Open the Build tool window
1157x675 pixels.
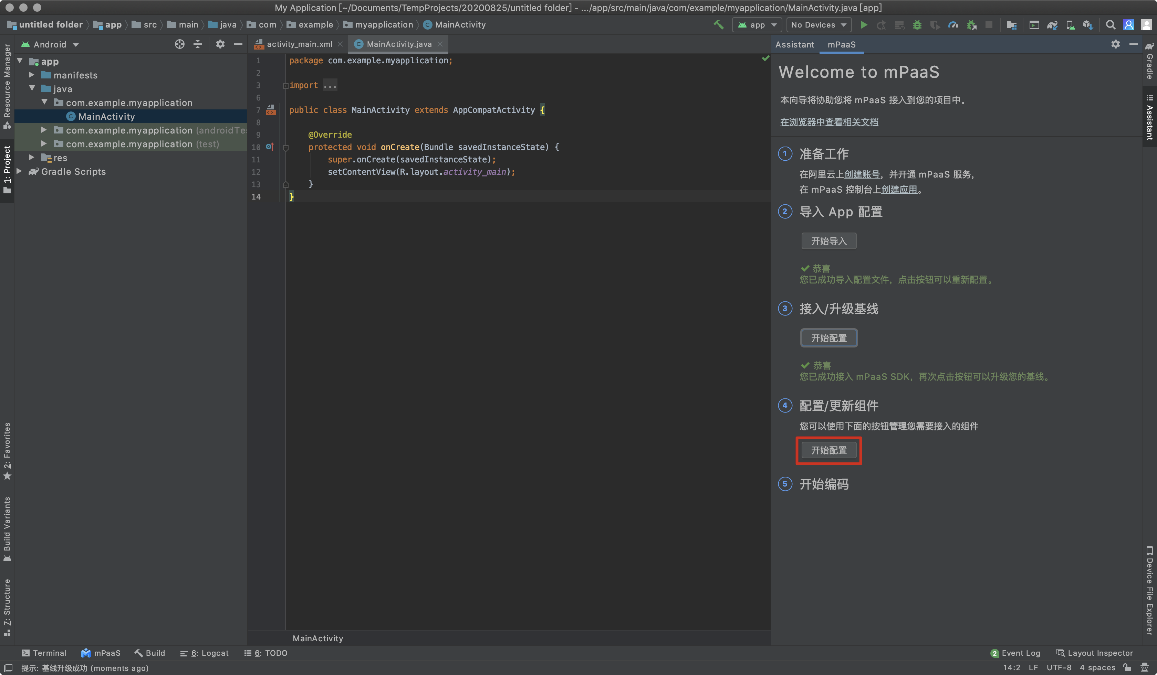pos(150,653)
